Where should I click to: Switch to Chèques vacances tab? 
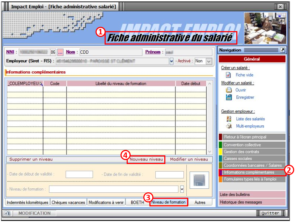click(68, 202)
